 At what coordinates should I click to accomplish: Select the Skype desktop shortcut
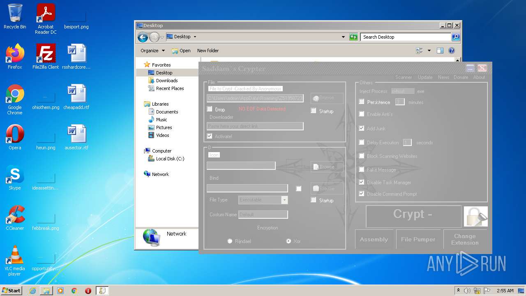pos(15,178)
